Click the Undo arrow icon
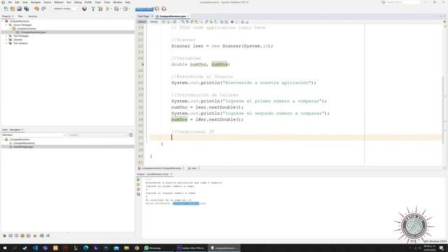Image resolution: width=448 pixels, height=252 pixels. coord(36,9)
